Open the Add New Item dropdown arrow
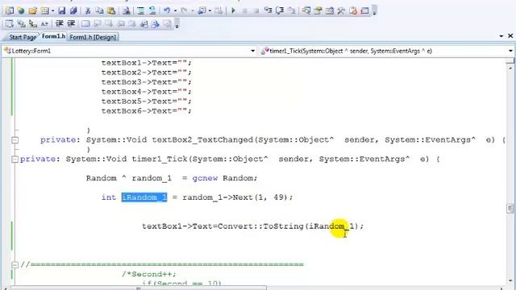Viewport: 516px width, 290px height. click(52, 11)
